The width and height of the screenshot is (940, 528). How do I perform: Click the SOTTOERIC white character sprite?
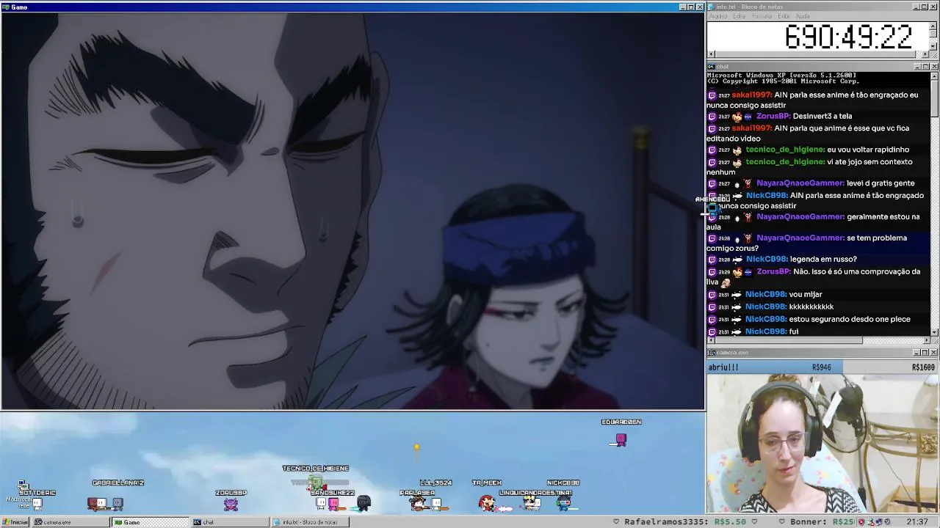coord(37,503)
